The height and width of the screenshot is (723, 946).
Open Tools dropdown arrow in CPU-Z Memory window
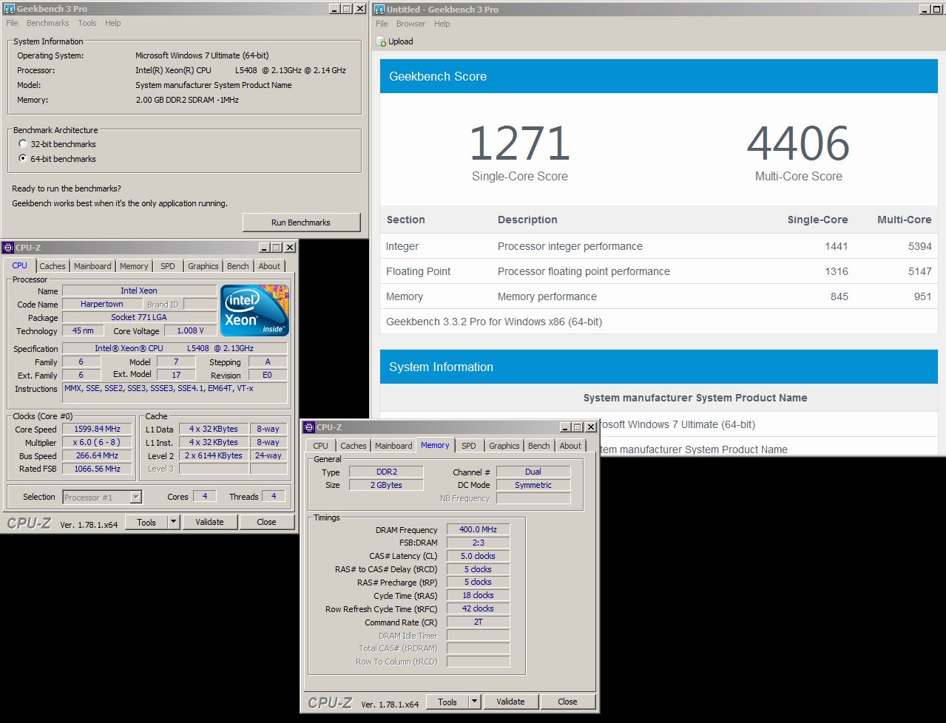click(x=474, y=702)
